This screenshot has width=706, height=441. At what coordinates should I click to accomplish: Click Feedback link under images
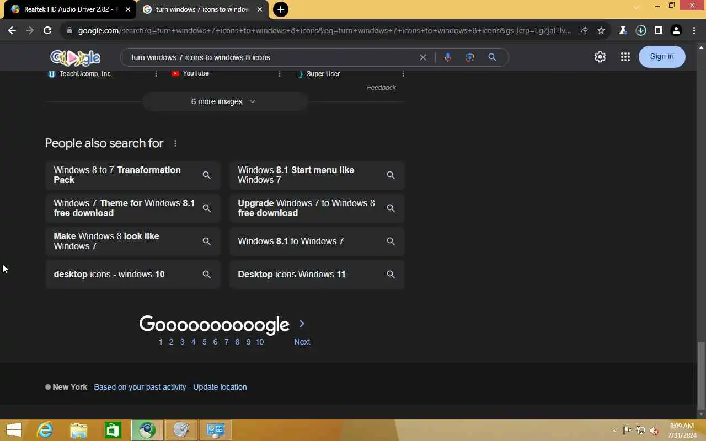pyautogui.click(x=381, y=88)
